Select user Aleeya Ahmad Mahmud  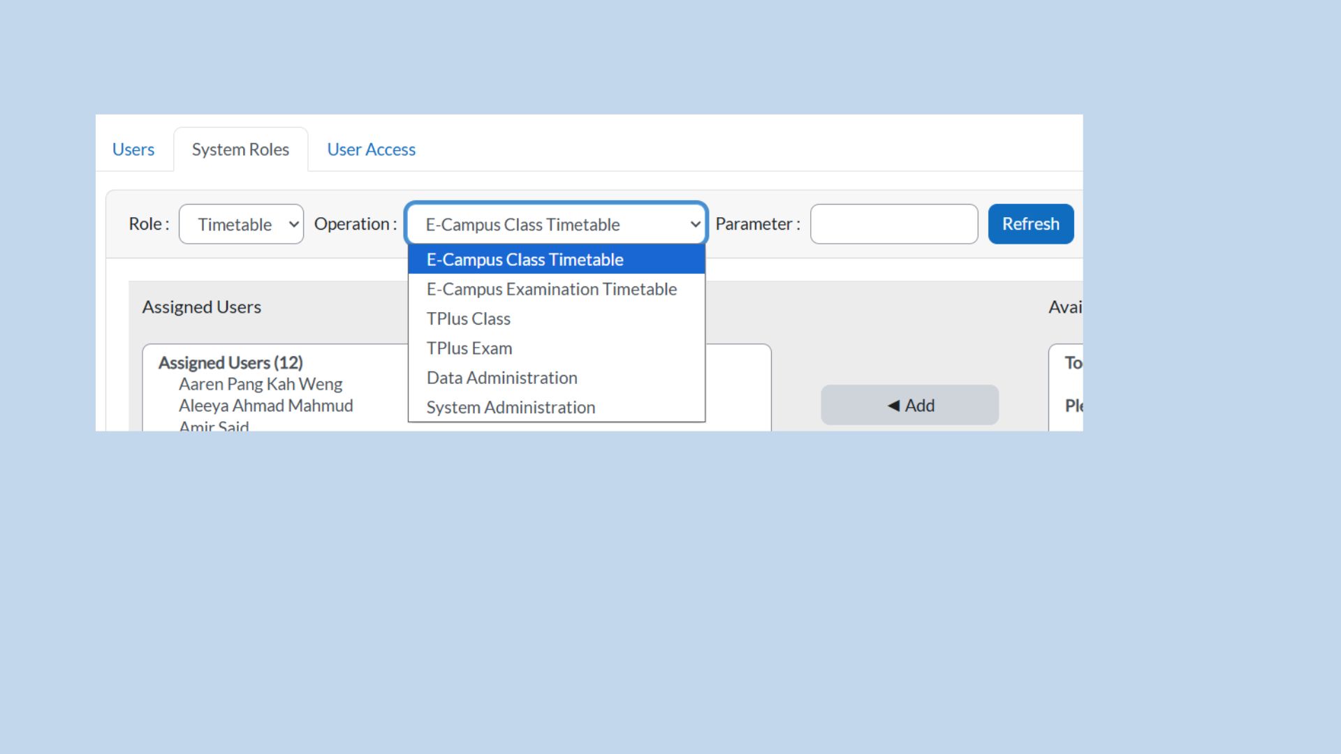(x=265, y=406)
